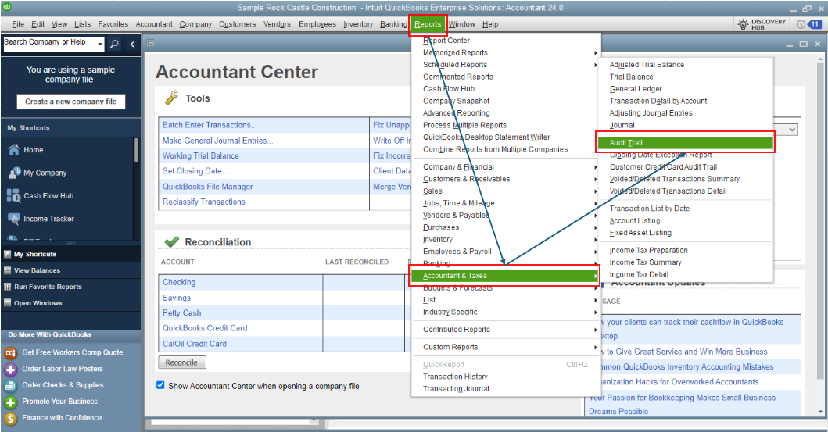
Task: Click the shortcuts list scrollbar
Action: (x=136, y=150)
